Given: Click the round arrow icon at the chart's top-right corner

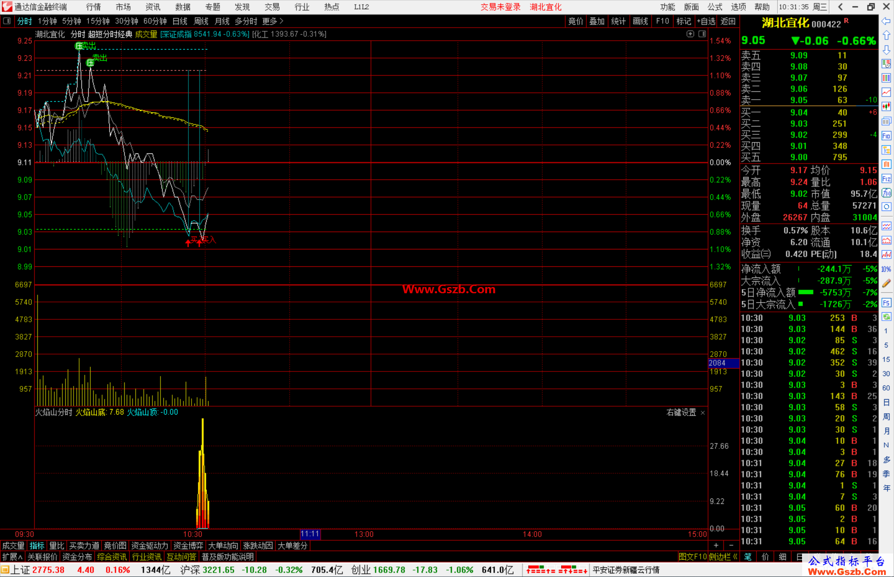Looking at the screenshot, I should pos(690,34).
